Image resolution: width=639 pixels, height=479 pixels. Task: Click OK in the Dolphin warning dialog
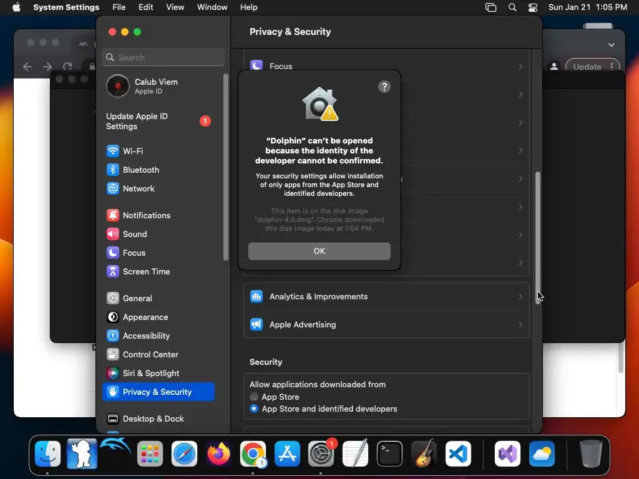(319, 251)
